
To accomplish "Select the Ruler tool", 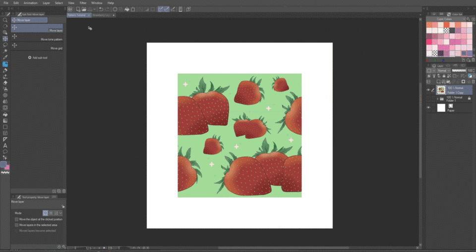I will (x=5, y=139).
